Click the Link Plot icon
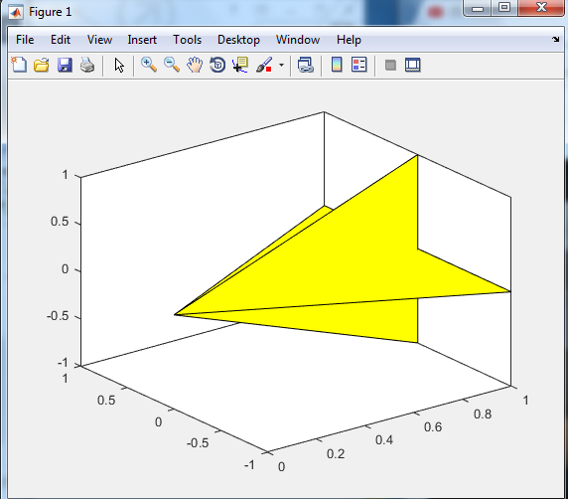 pyautogui.click(x=306, y=66)
